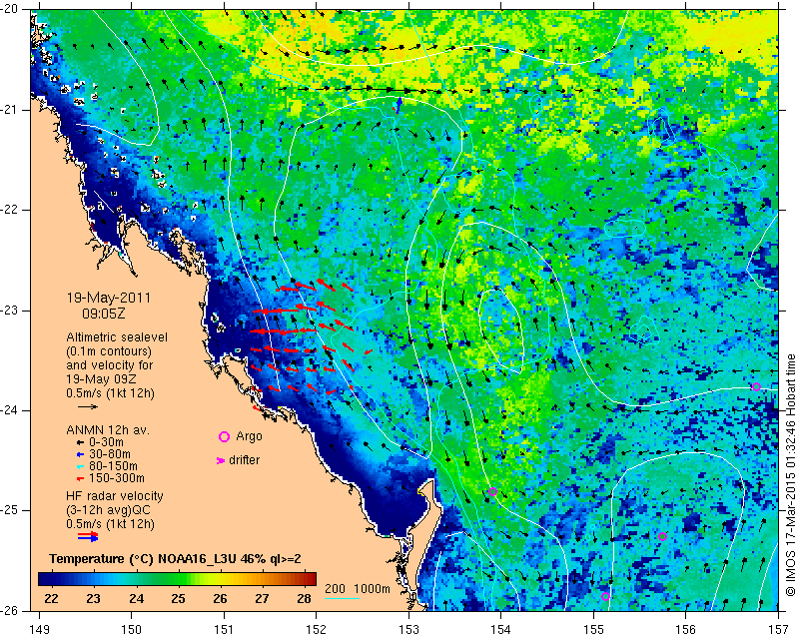Click the magenta Argo circle in the legend
The width and height of the screenshot is (799, 639).
click(x=224, y=436)
